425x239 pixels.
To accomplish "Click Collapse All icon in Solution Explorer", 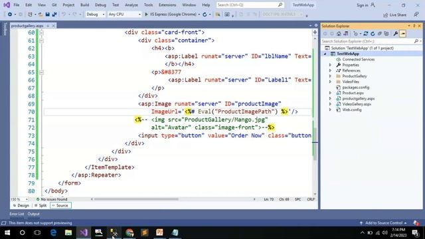I will click(380, 34).
